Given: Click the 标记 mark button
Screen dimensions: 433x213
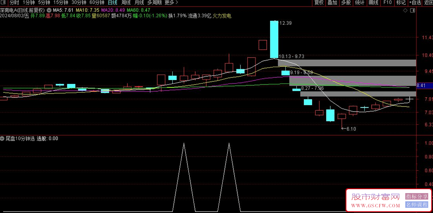Looking at the screenshot, I should pyautogui.click(x=401, y=3).
